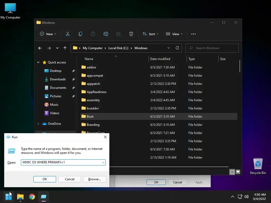The image size is (271, 203).
Task: Click OK in the background properties dialog
Action: click(156, 182)
